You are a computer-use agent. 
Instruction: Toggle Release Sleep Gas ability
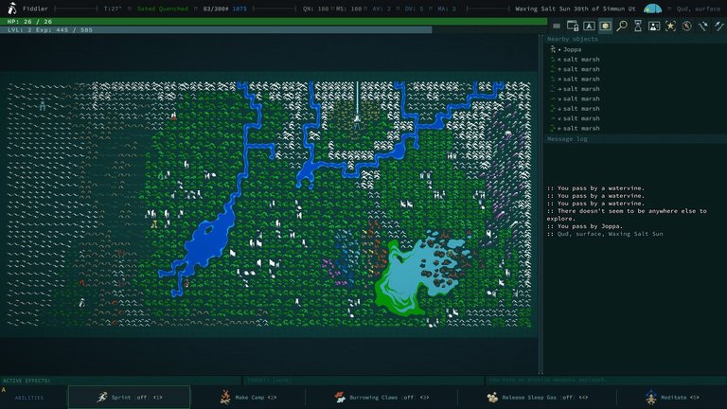point(537,398)
